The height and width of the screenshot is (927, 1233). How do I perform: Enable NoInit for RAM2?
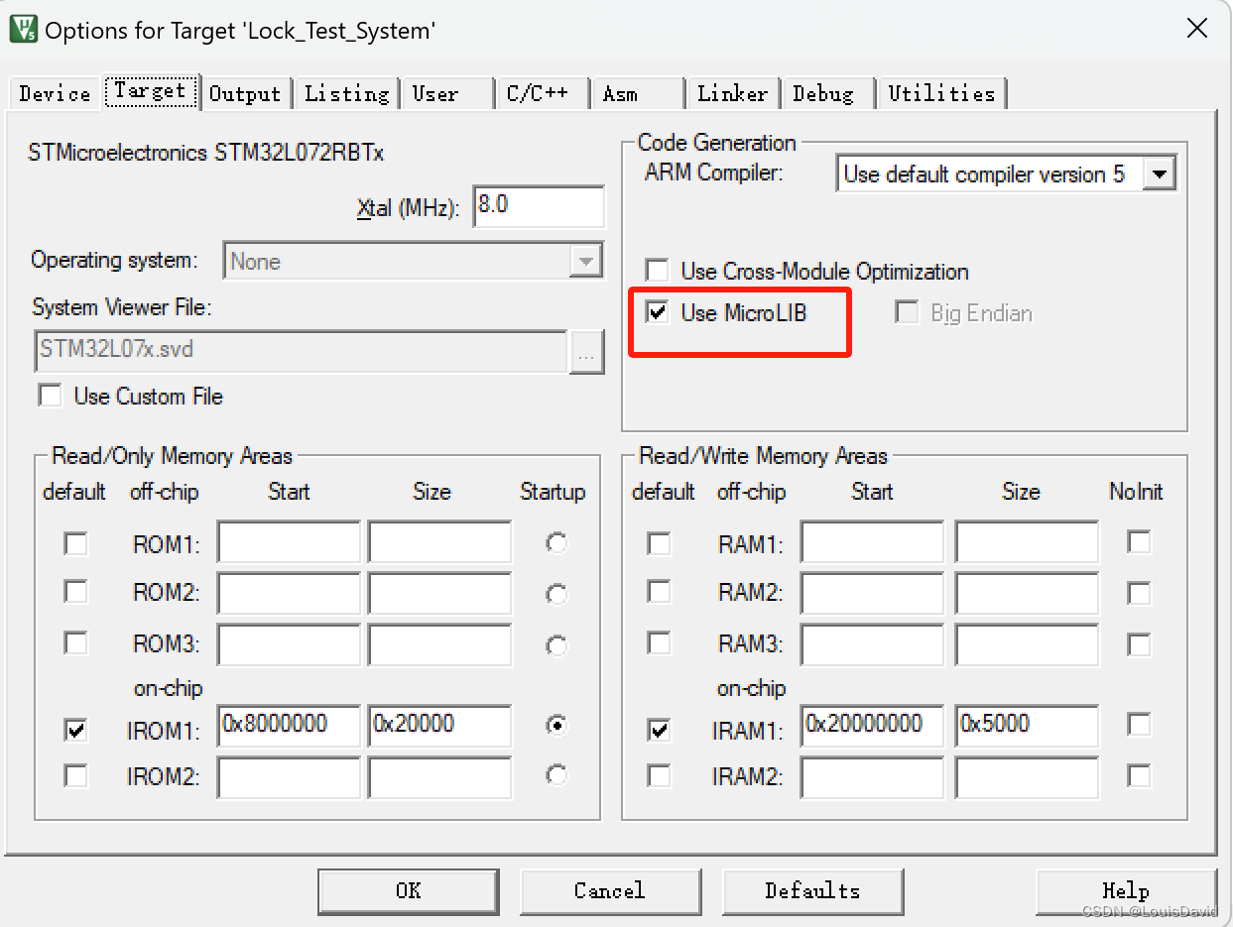[x=1139, y=593]
